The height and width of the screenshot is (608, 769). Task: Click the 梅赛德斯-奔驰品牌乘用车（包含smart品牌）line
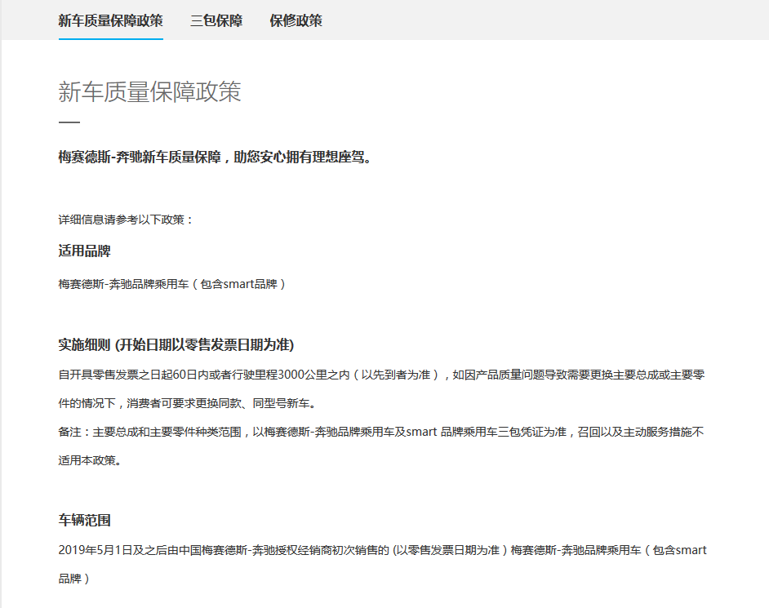click(172, 284)
